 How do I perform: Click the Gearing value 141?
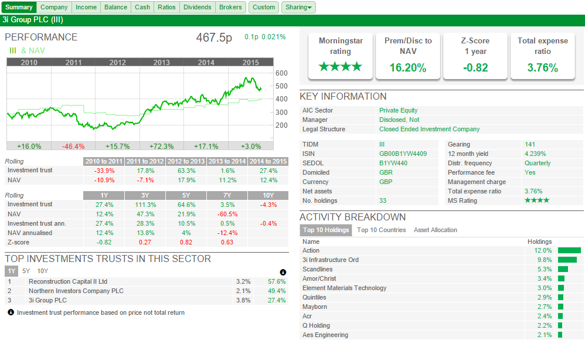click(x=530, y=144)
